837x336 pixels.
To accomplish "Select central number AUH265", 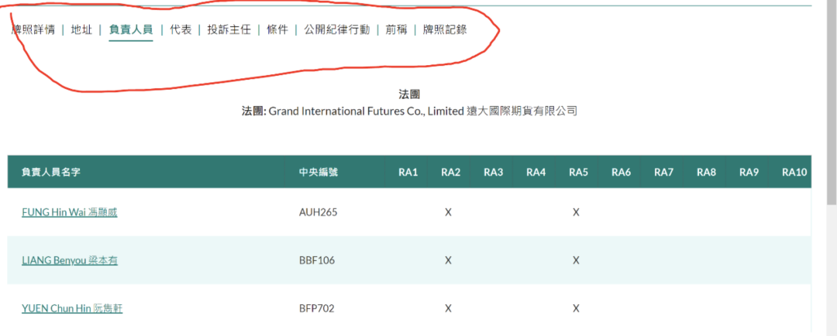I will (319, 212).
